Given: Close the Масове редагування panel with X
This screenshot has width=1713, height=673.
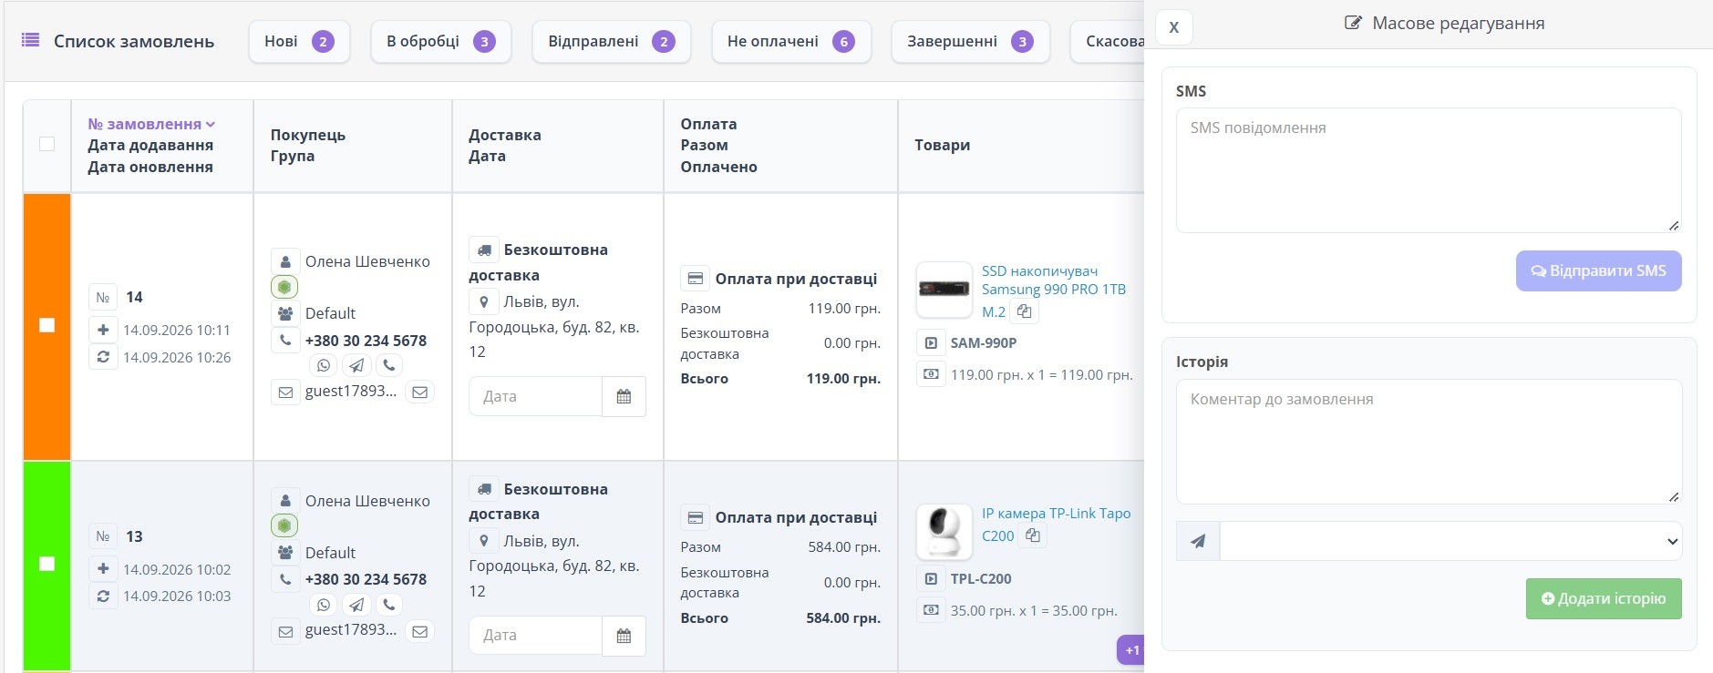Looking at the screenshot, I should [1174, 27].
